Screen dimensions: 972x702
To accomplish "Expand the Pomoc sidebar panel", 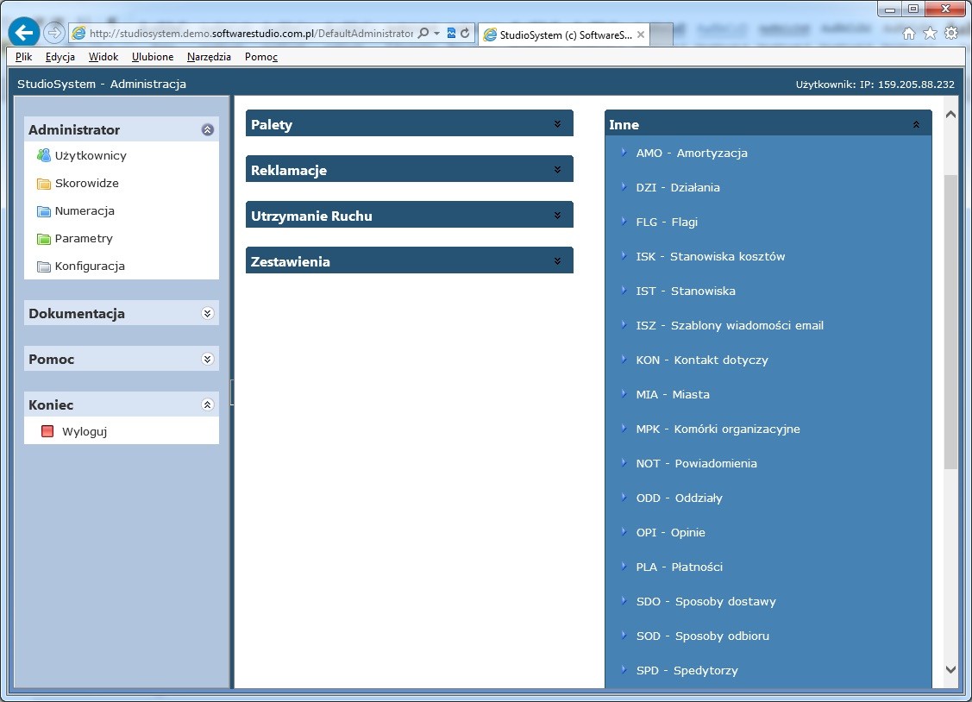I will point(208,360).
